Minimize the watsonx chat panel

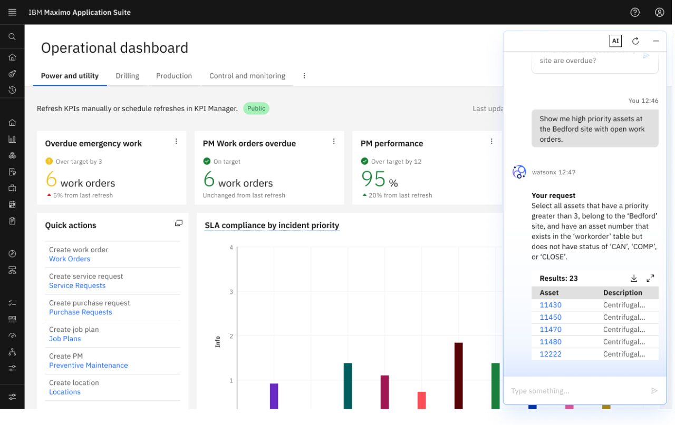click(656, 41)
